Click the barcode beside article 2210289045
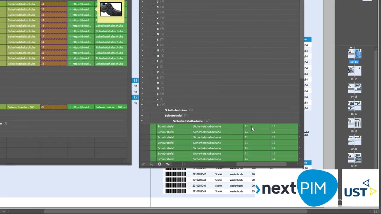 [176, 191]
